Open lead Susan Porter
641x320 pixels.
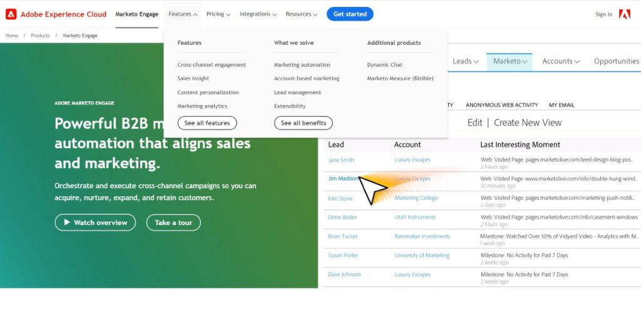[x=343, y=256]
